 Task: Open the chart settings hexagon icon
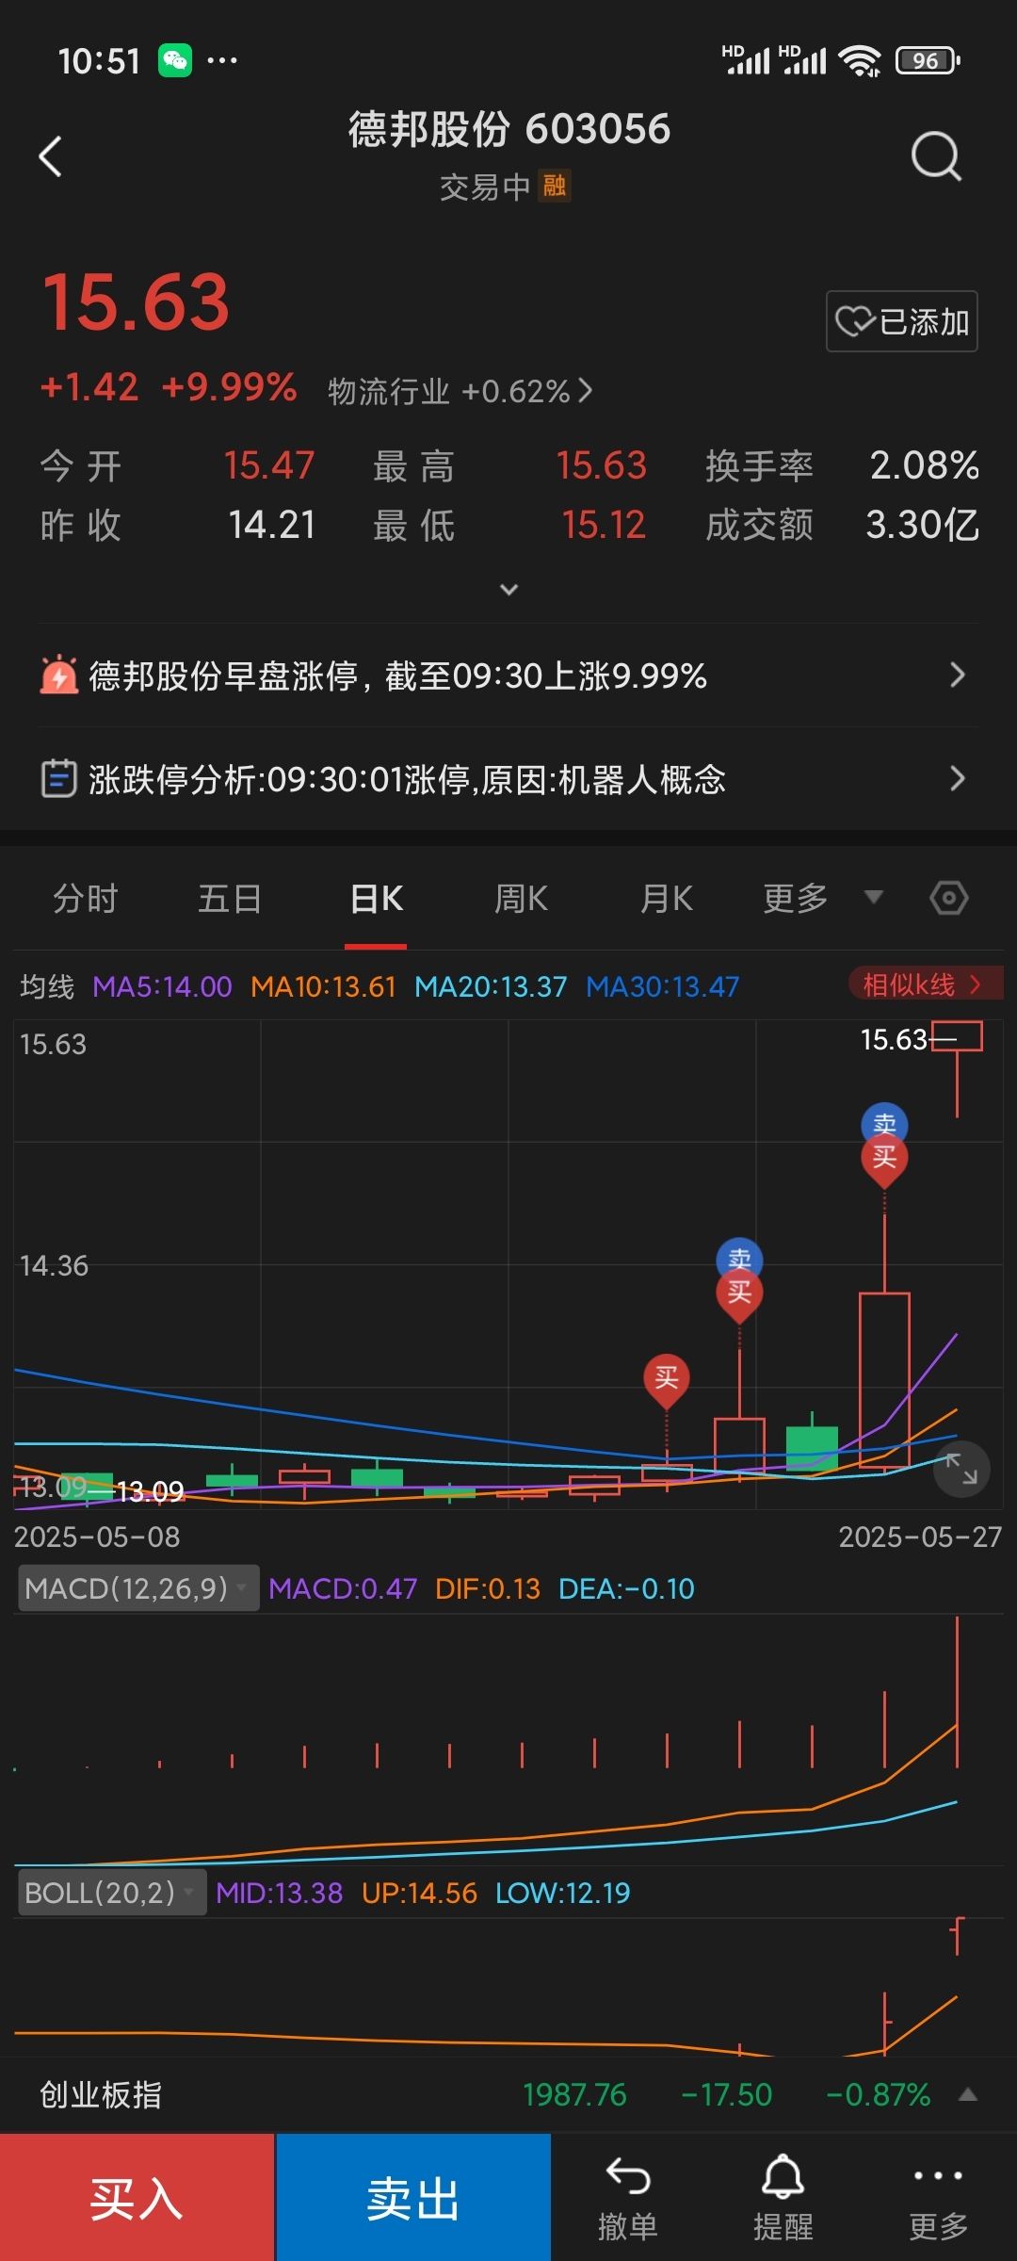click(x=948, y=898)
